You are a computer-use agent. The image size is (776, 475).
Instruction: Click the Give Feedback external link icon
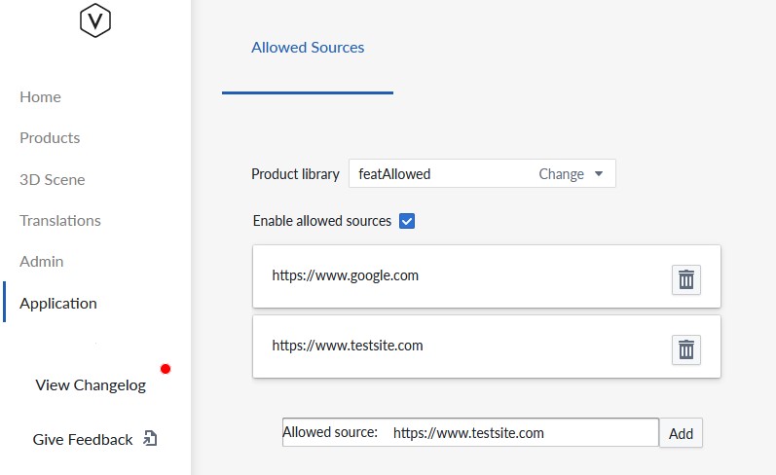pyautogui.click(x=150, y=438)
